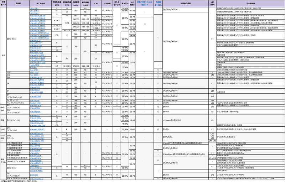Open the Wakosil 5C18N link
The width and height of the screenshot is (285, 182).
pos(36,45)
